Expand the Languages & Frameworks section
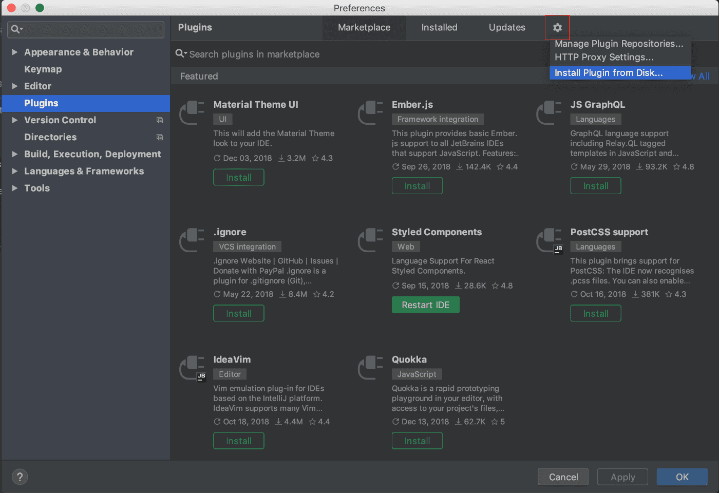The height and width of the screenshot is (493, 719). tap(14, 171)
